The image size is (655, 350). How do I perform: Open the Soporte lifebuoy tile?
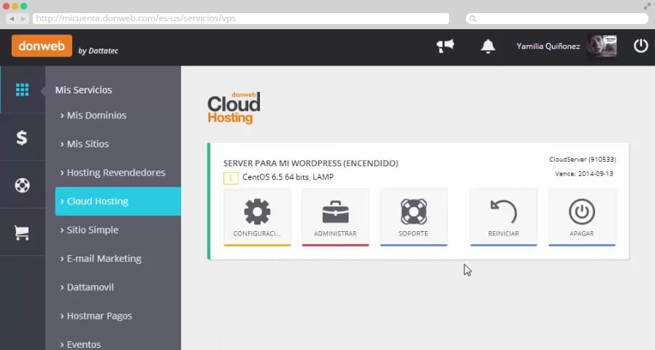413,217
